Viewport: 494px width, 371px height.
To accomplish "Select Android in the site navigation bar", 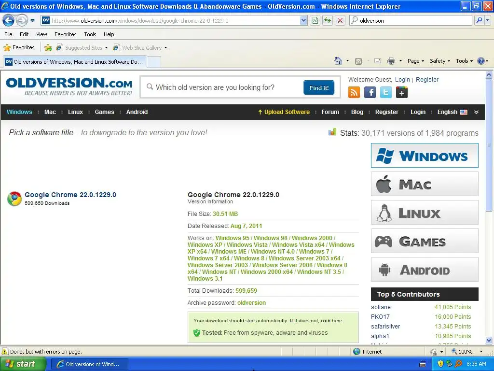I will pyautogui.click(x=137, y=112).
